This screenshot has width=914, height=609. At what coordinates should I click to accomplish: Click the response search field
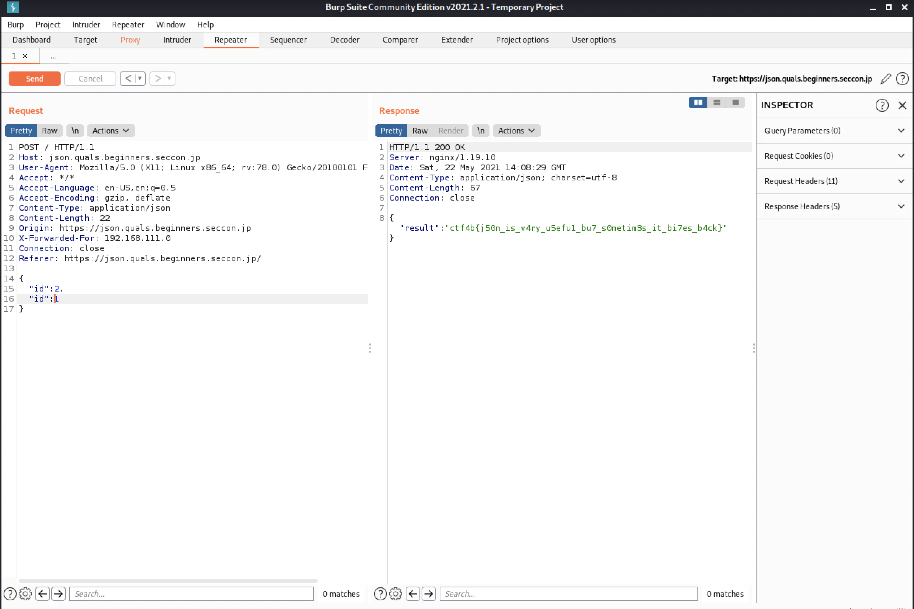[x=569, y=594]
